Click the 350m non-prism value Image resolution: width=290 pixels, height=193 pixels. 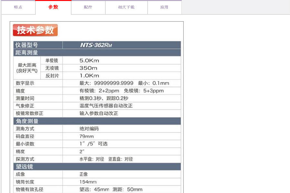click(88, 68)
